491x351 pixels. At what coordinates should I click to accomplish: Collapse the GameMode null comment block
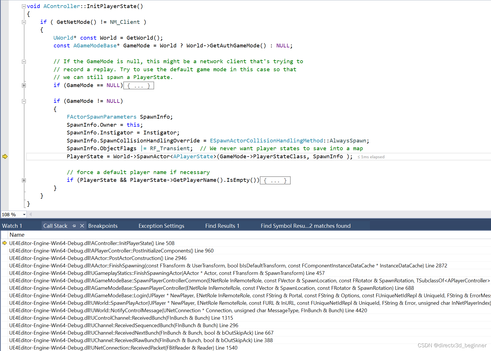pos(24,61)
